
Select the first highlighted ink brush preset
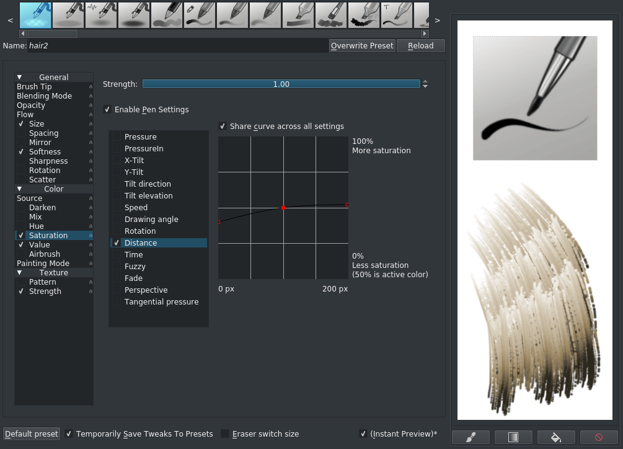(x=35, y=15)
